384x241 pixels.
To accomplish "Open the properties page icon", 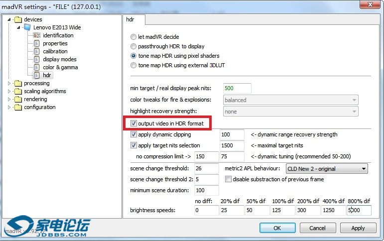I will click(x=36, y=43).
